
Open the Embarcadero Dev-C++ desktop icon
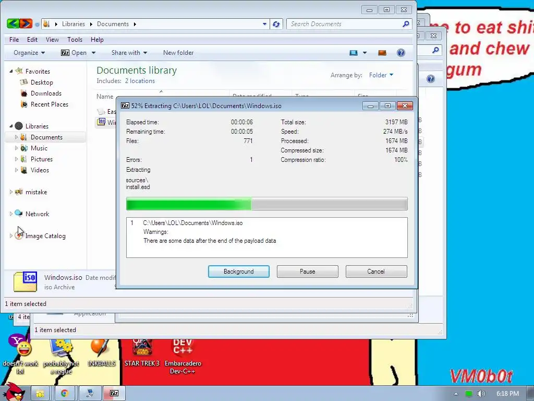(183, 357)
